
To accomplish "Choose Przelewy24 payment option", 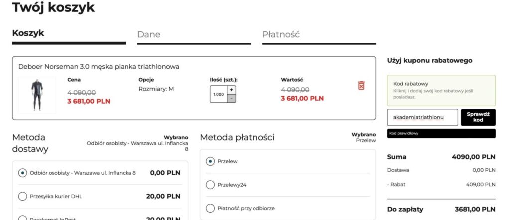I will (210, 185).
